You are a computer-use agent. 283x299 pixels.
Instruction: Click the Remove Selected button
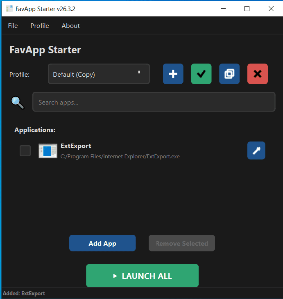182,243
